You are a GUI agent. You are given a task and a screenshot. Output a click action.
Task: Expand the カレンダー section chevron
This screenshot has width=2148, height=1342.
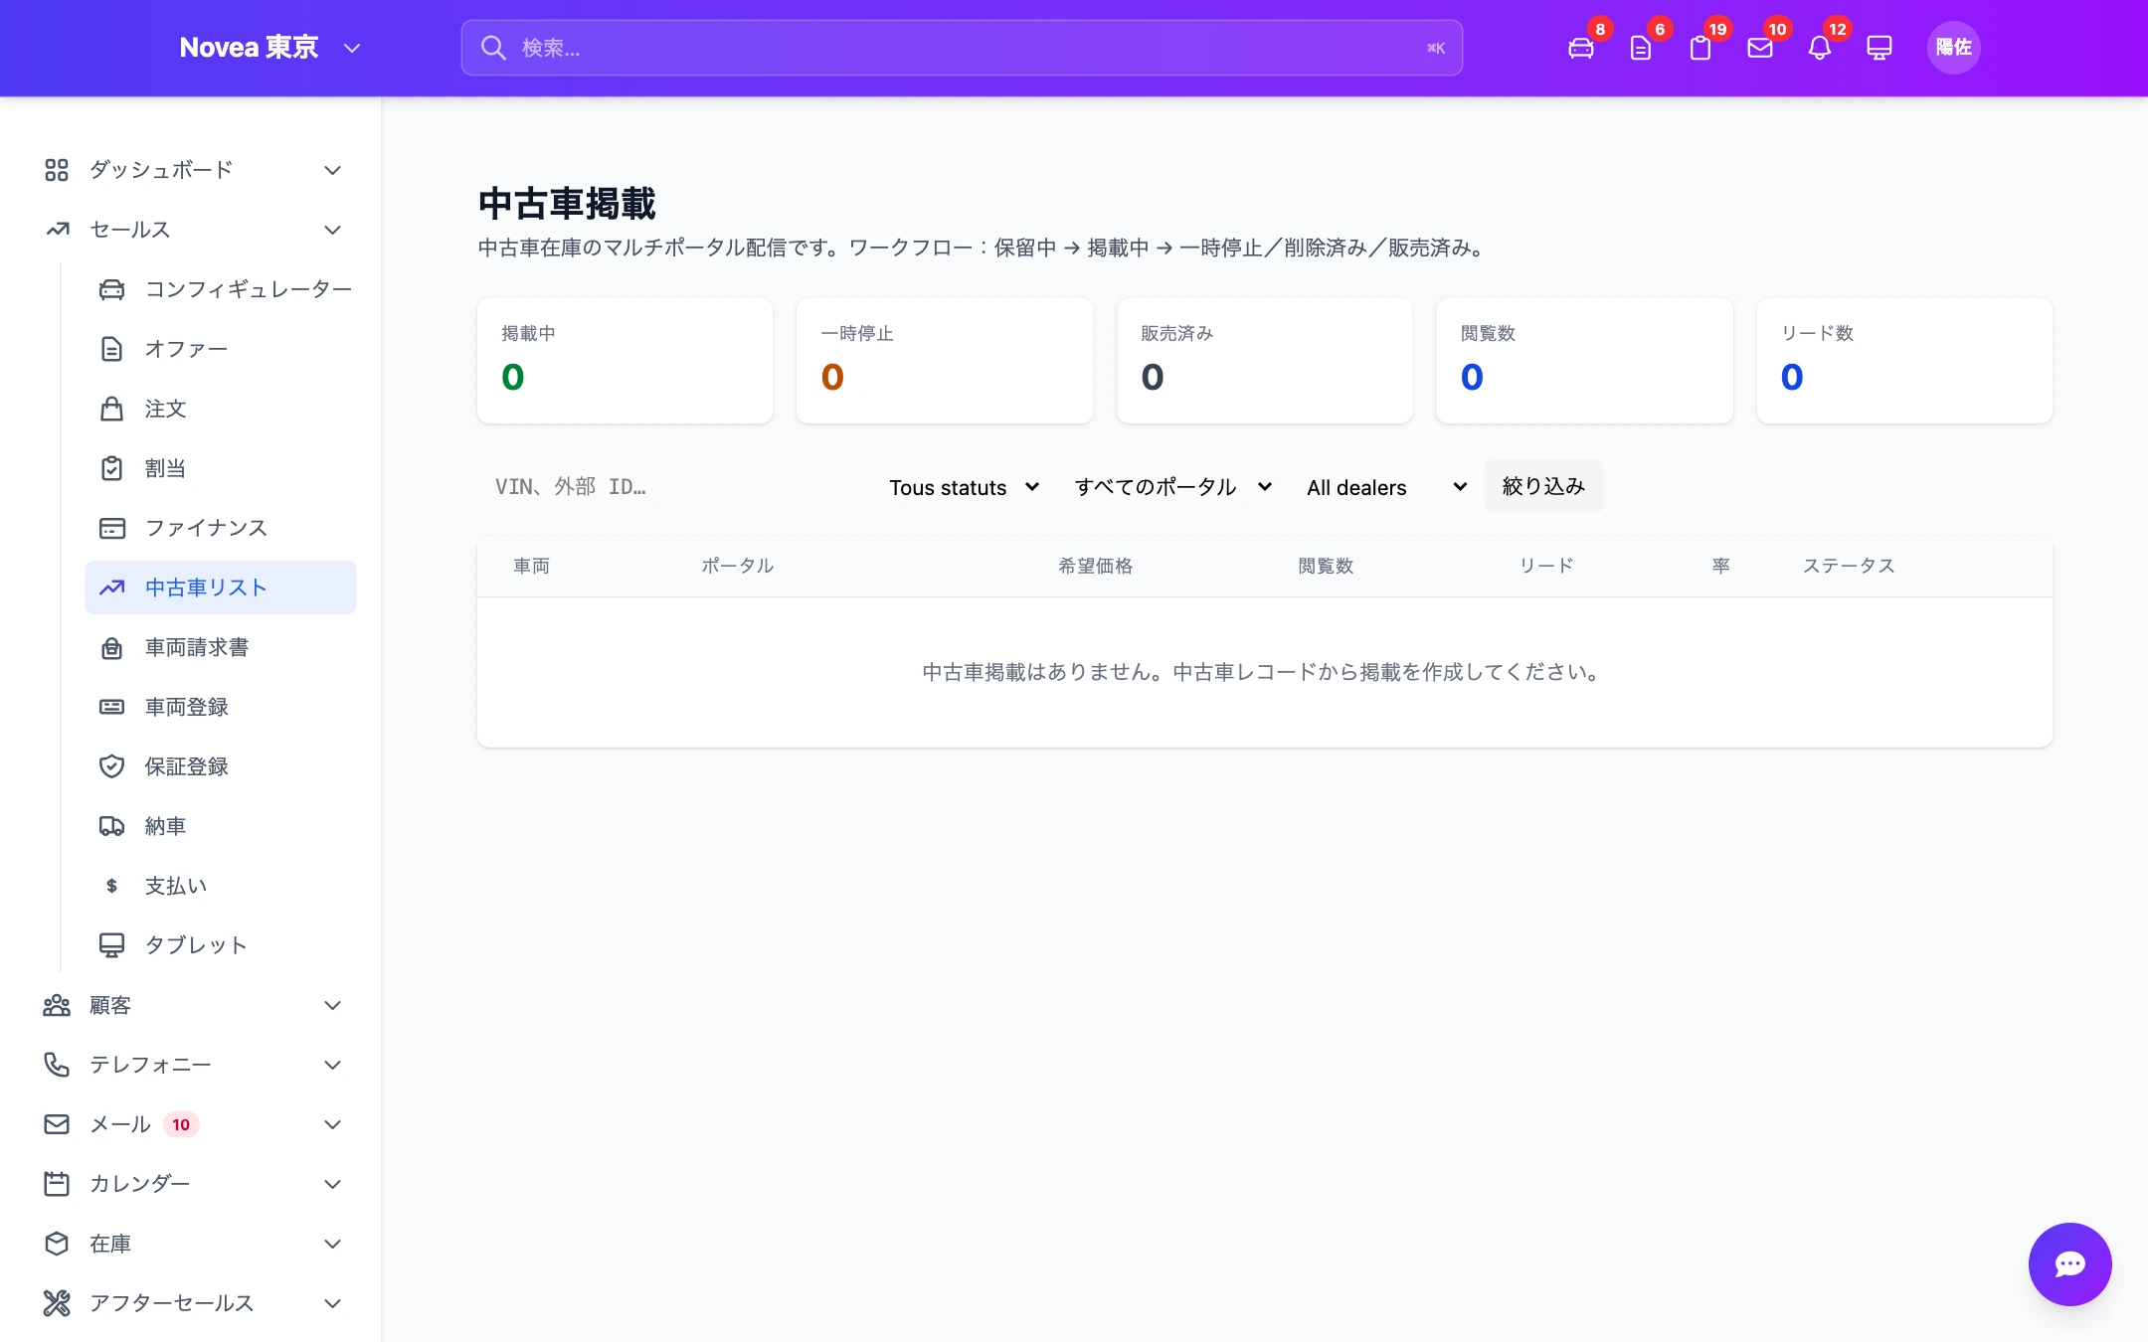(x=333, y=1184)
